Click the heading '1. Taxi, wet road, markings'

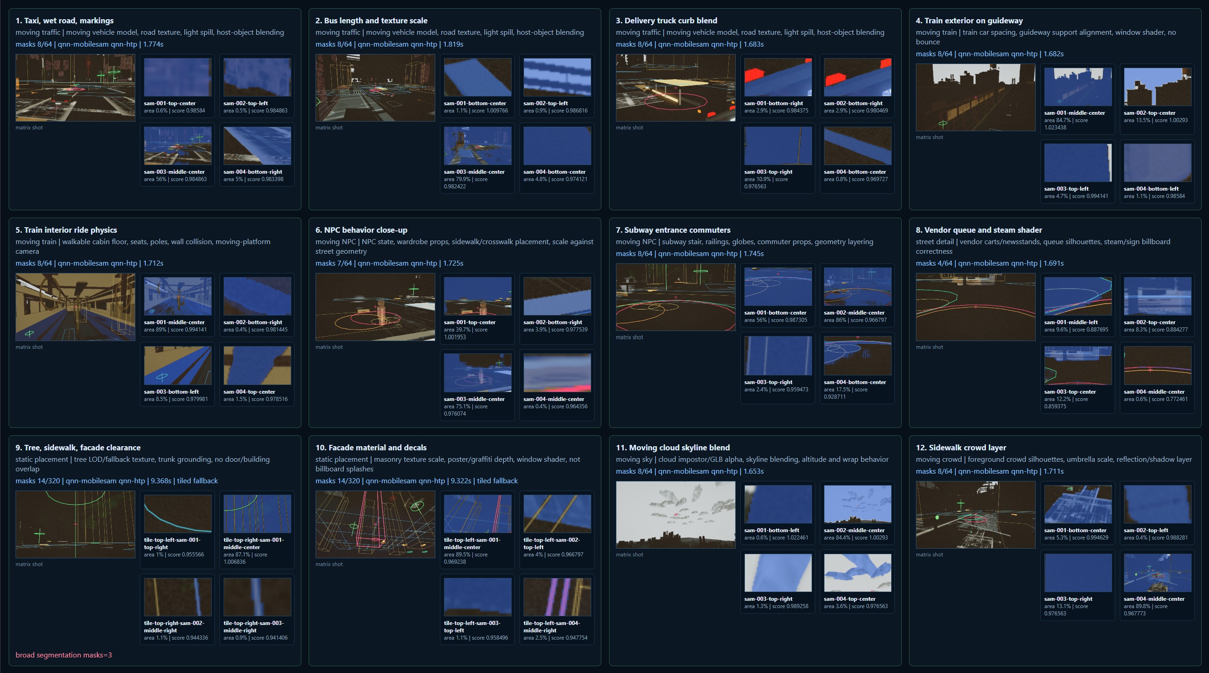(64, 21)
